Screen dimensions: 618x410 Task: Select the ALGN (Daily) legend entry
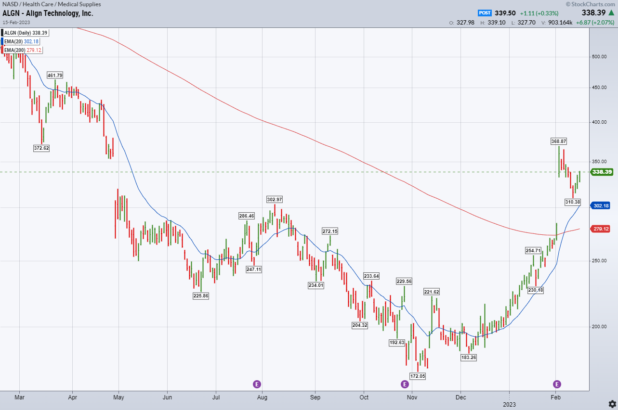(x=26, y=33)
